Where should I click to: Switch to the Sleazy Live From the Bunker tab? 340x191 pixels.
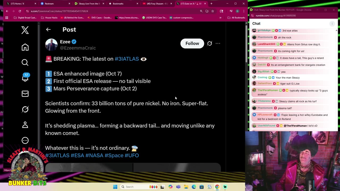[x=89, y=4]
